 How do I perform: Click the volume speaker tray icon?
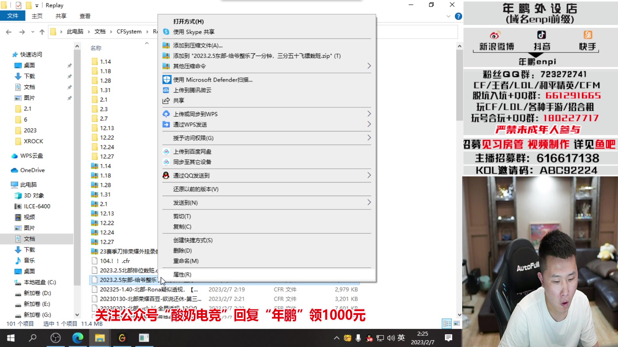tap(391, 338)
